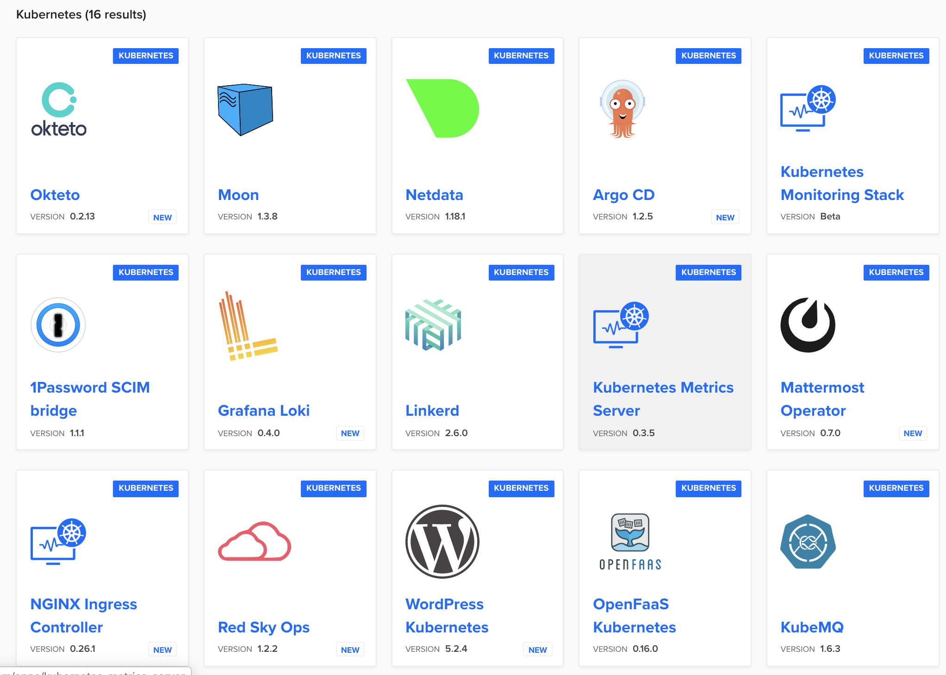Click version 1.3.8 on Moon card
The width and height of the screenshot is (946, 675).
point(268,216)
